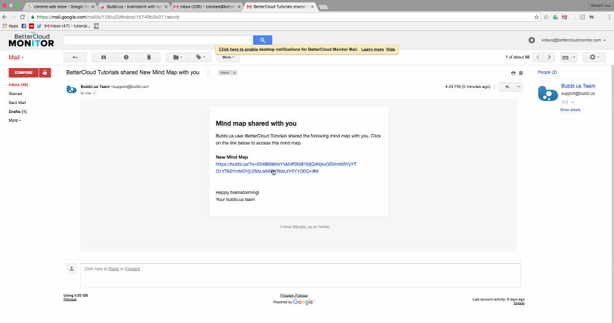Show search options arrow in search box
Image resolution: width=614 pixels, height=323 pixels.
[250, 40]
